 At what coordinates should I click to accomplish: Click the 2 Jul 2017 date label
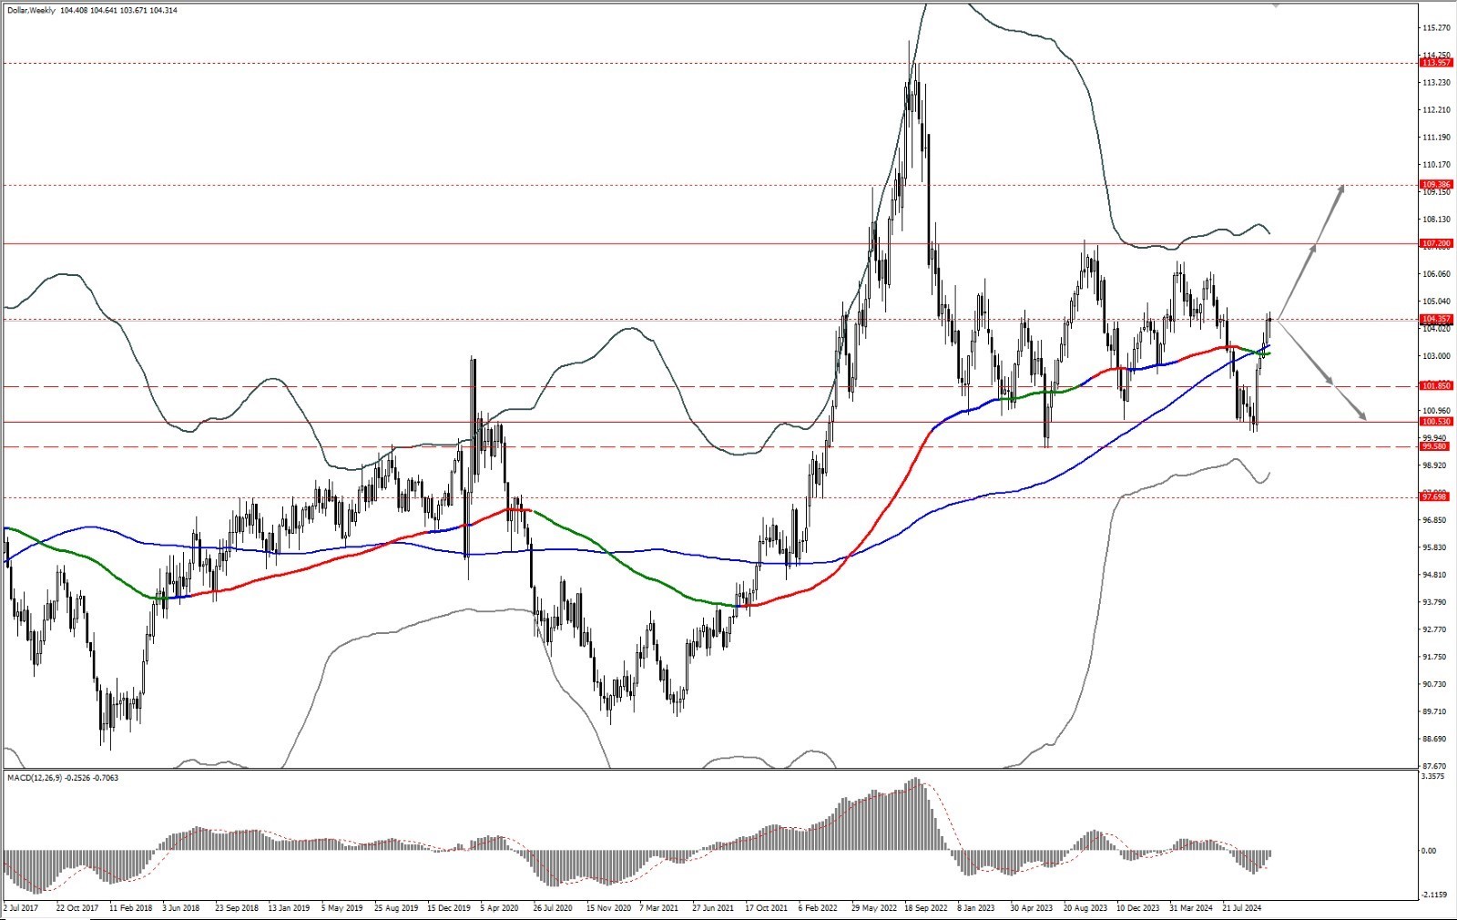coord(21,908)
